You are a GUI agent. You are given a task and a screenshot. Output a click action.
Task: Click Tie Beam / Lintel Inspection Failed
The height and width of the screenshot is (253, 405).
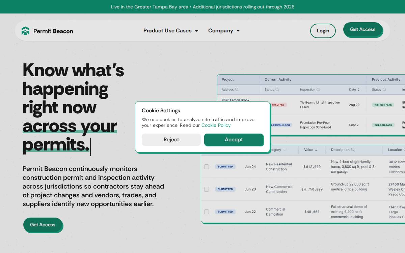[x=320, y=105]
